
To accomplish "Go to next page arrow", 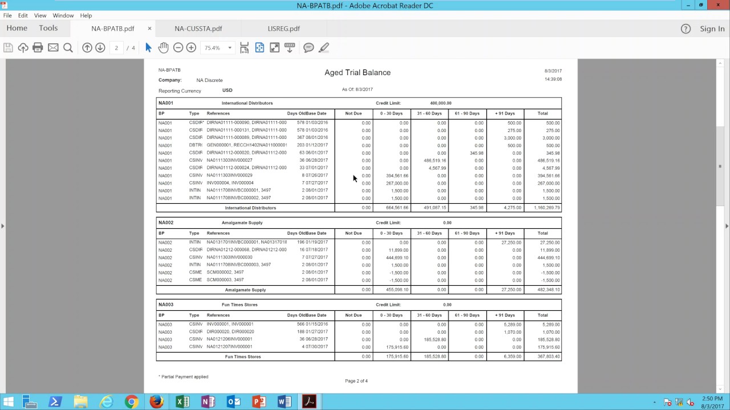I will point(100,48).
